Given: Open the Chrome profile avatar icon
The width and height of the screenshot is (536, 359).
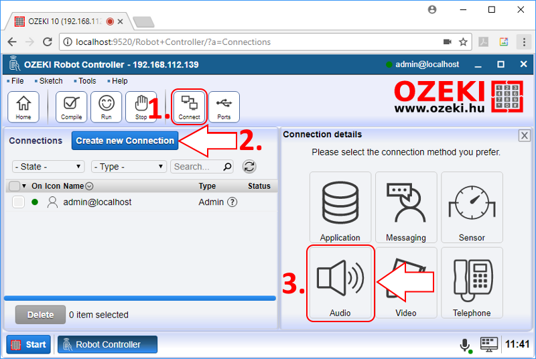Looking at the screenshot, I should click(432, 9).
